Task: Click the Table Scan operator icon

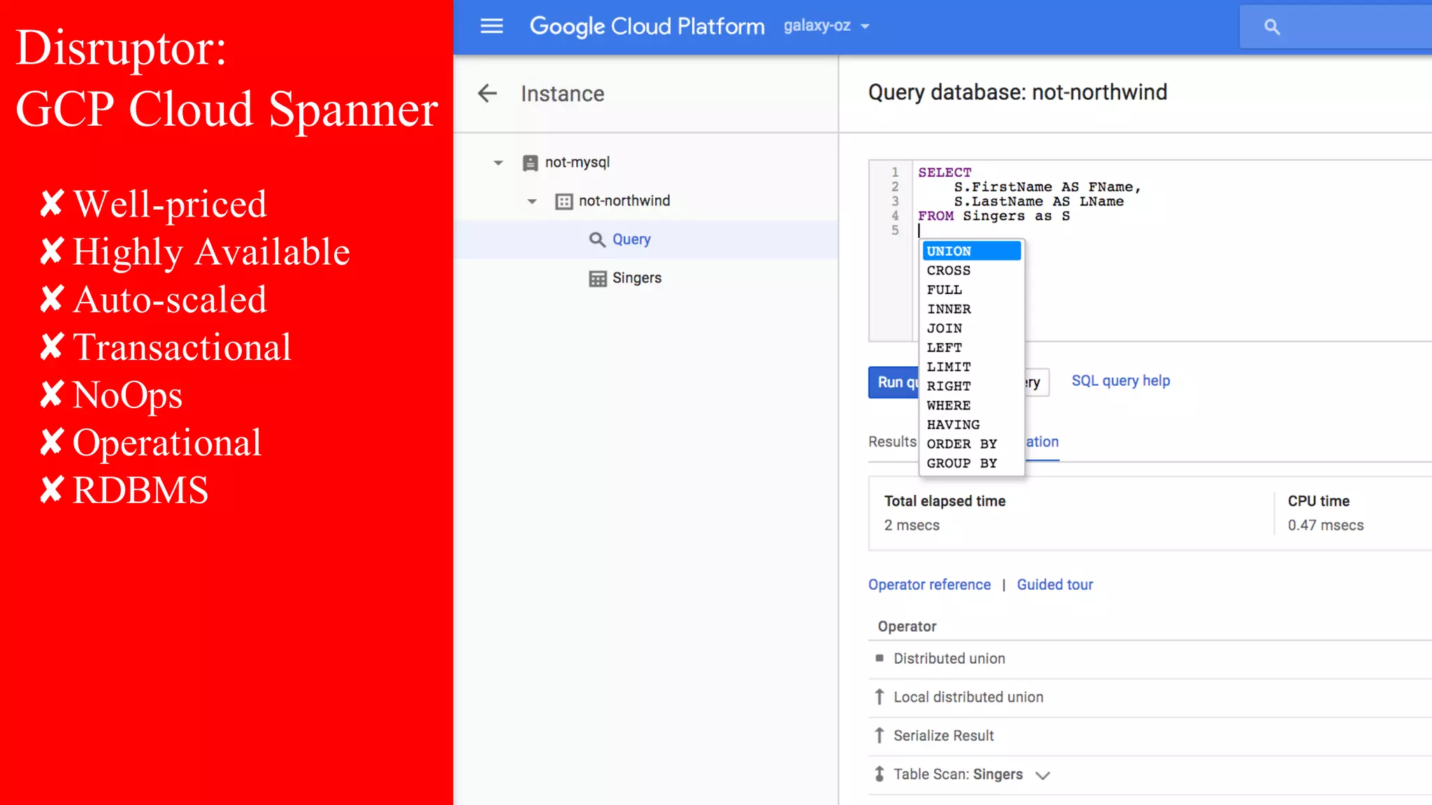Action: click(880, 774)
